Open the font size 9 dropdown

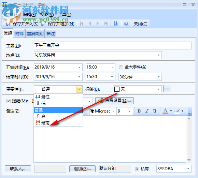pyautogui.click(x=129, y=111)
